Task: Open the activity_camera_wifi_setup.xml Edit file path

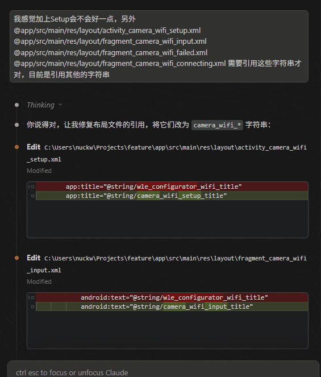Action: pyautogui.click(x=166, y=153)
